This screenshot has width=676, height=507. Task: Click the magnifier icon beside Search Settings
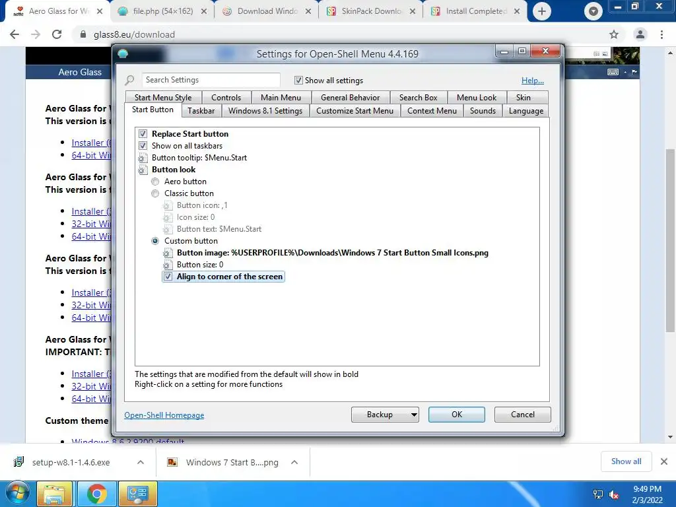tap(129, 80)
